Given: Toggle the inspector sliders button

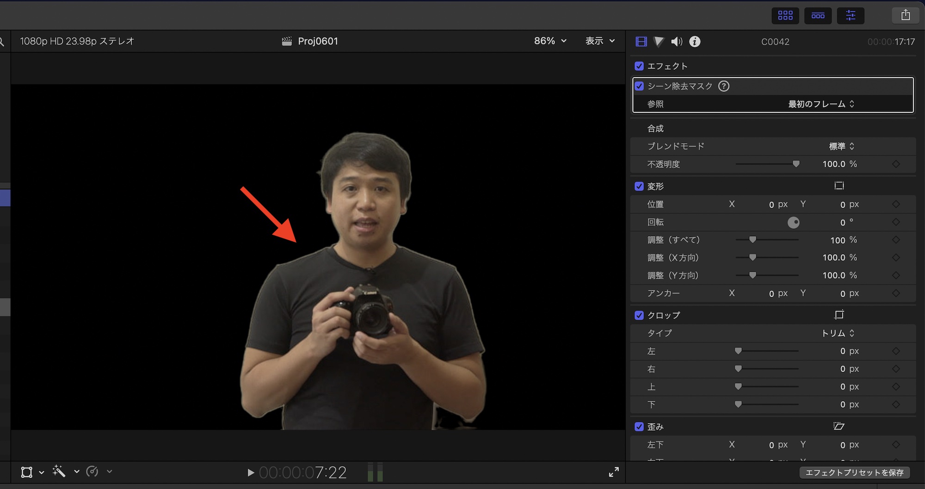Looking at the screenshot, I should 851,16.
